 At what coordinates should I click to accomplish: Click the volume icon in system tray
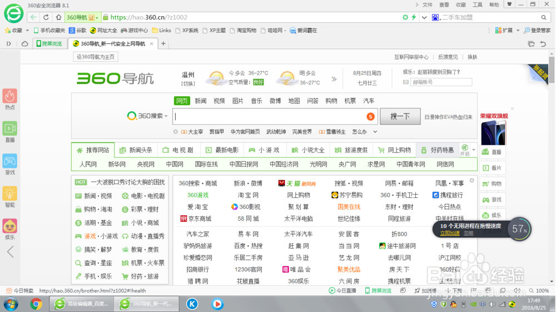[x=492, y=304]
